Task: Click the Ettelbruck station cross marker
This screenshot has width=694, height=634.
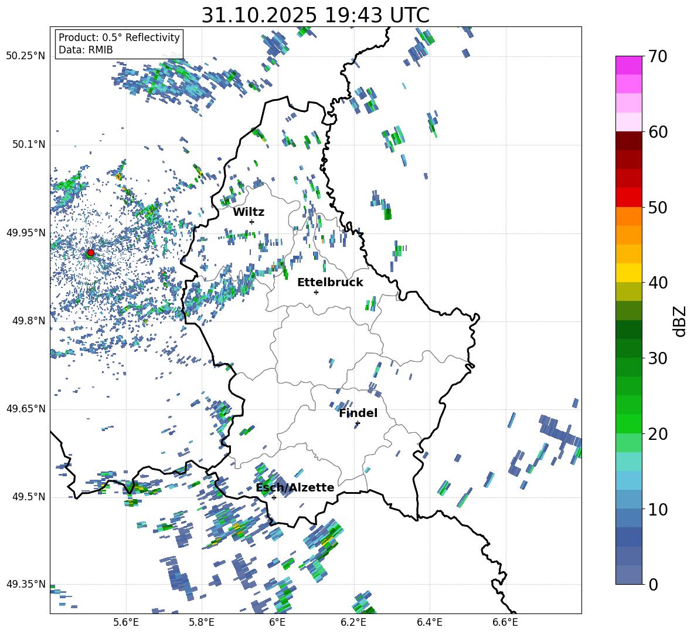Action: click(x=316, y=292)
